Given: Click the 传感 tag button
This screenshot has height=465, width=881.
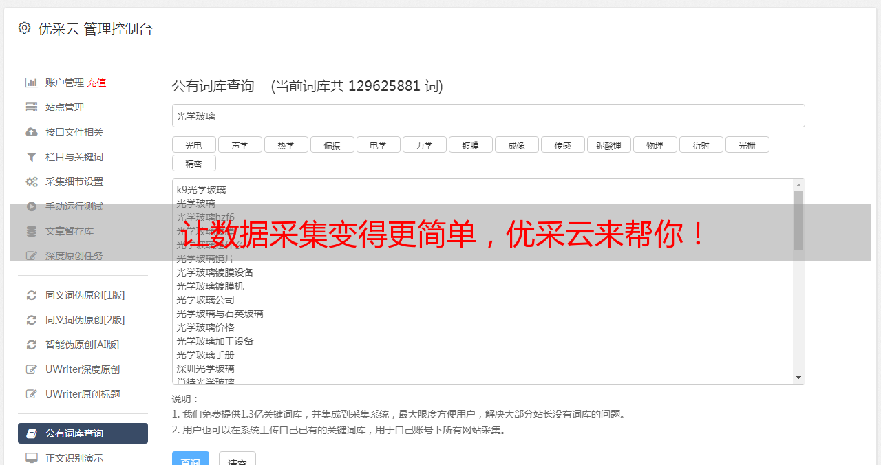Looking at the screenshot, I should point(563,144).
